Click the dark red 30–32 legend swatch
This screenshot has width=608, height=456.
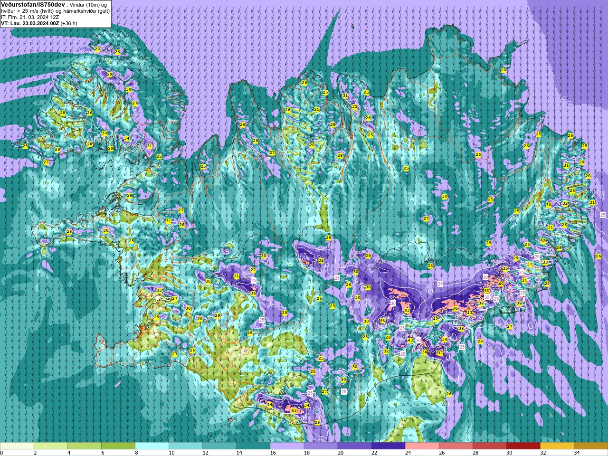523,446
